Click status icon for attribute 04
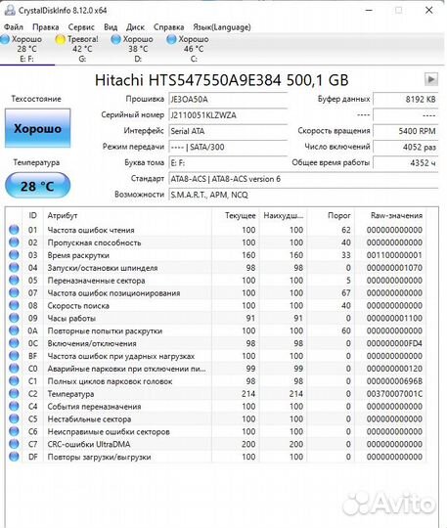This screenshot has height=528, width=447. [14, 267]
